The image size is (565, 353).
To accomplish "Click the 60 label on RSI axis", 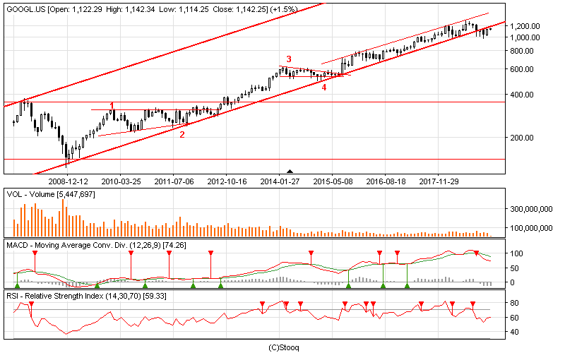I will point(515,318).
